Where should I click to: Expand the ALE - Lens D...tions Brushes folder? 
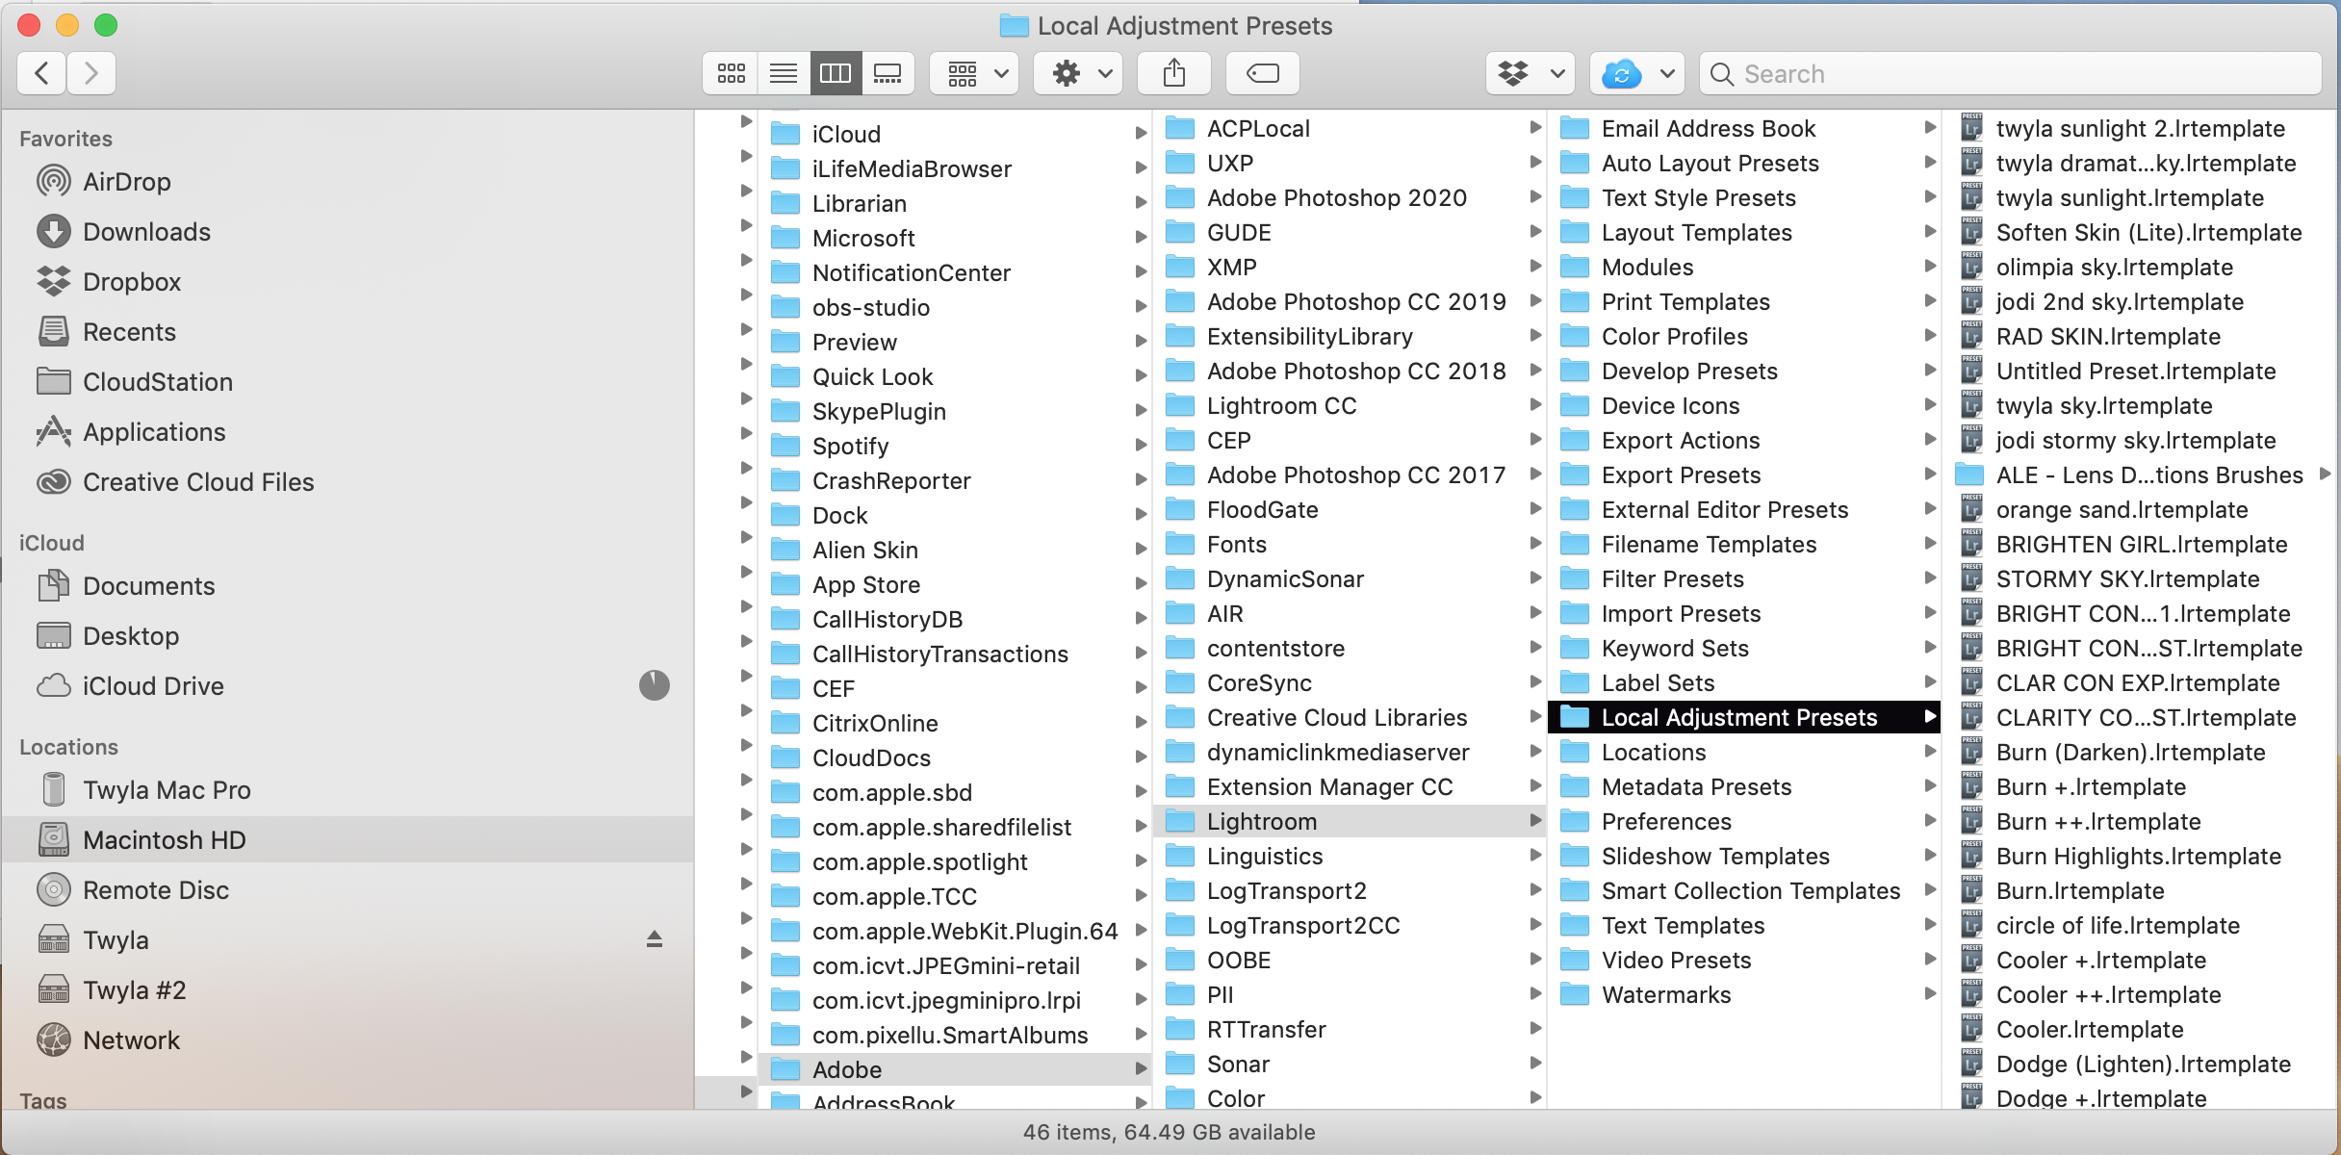(2325, 475)
